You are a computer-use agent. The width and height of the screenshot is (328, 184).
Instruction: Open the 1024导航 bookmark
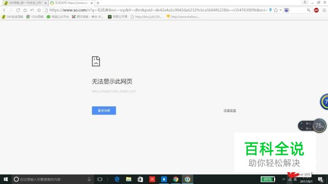[35, 17]
